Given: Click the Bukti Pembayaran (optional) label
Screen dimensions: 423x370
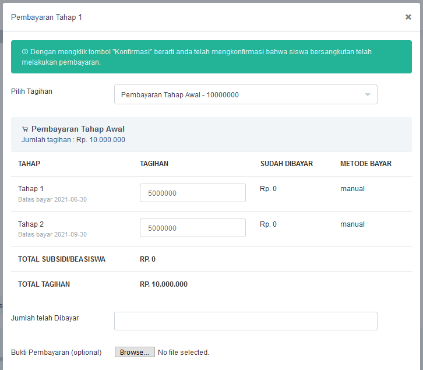Looking at the screenshot, I should [x=56, y=353].
